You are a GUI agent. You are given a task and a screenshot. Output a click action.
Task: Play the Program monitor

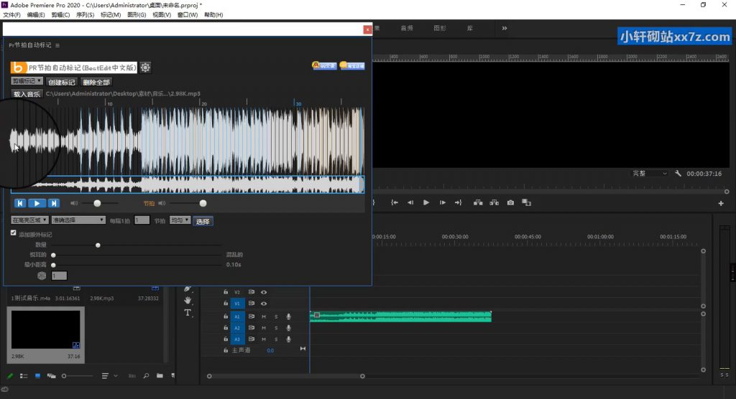[x=426, y=202]
